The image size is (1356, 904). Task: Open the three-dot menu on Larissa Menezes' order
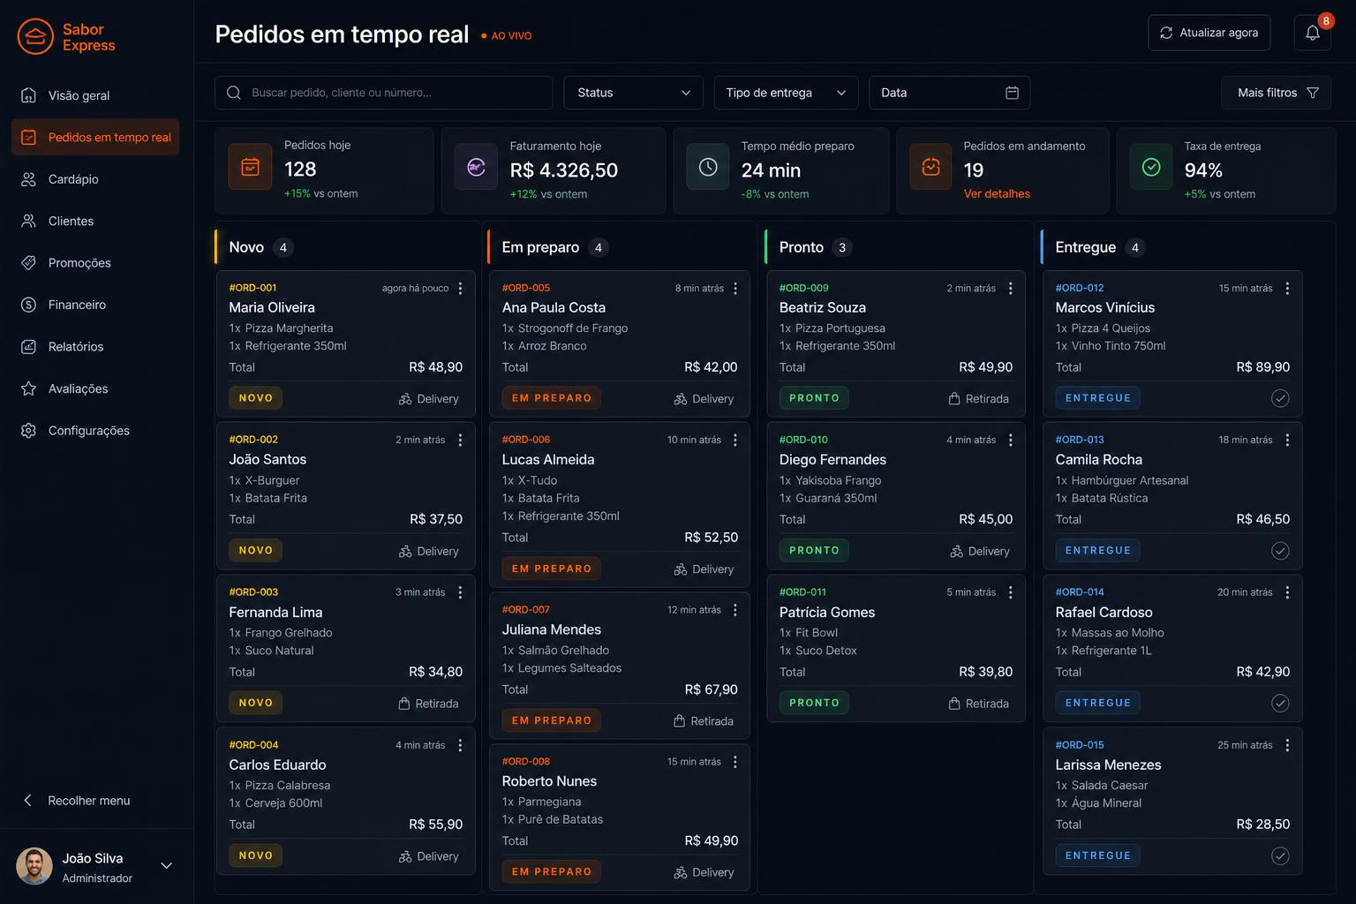(x=1287, y=745)
